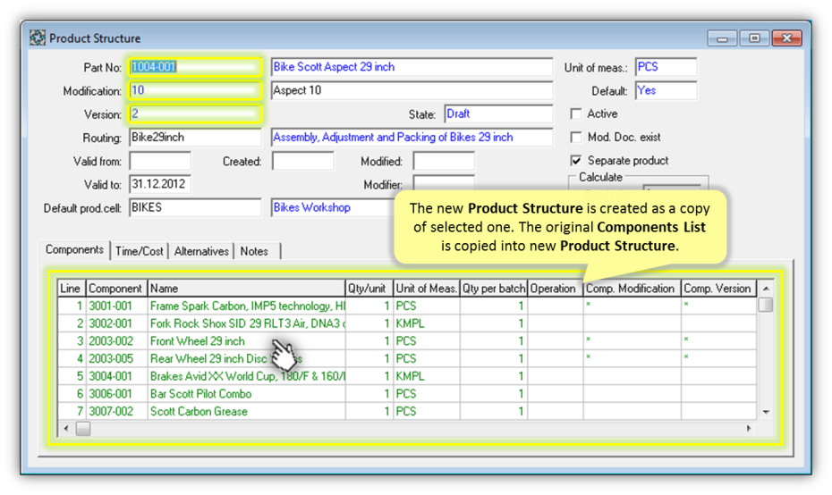Select component 2003-005 cell

(116, 358)
